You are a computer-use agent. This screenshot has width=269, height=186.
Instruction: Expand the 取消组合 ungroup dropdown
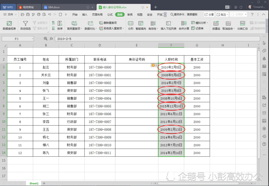[234, 28]
